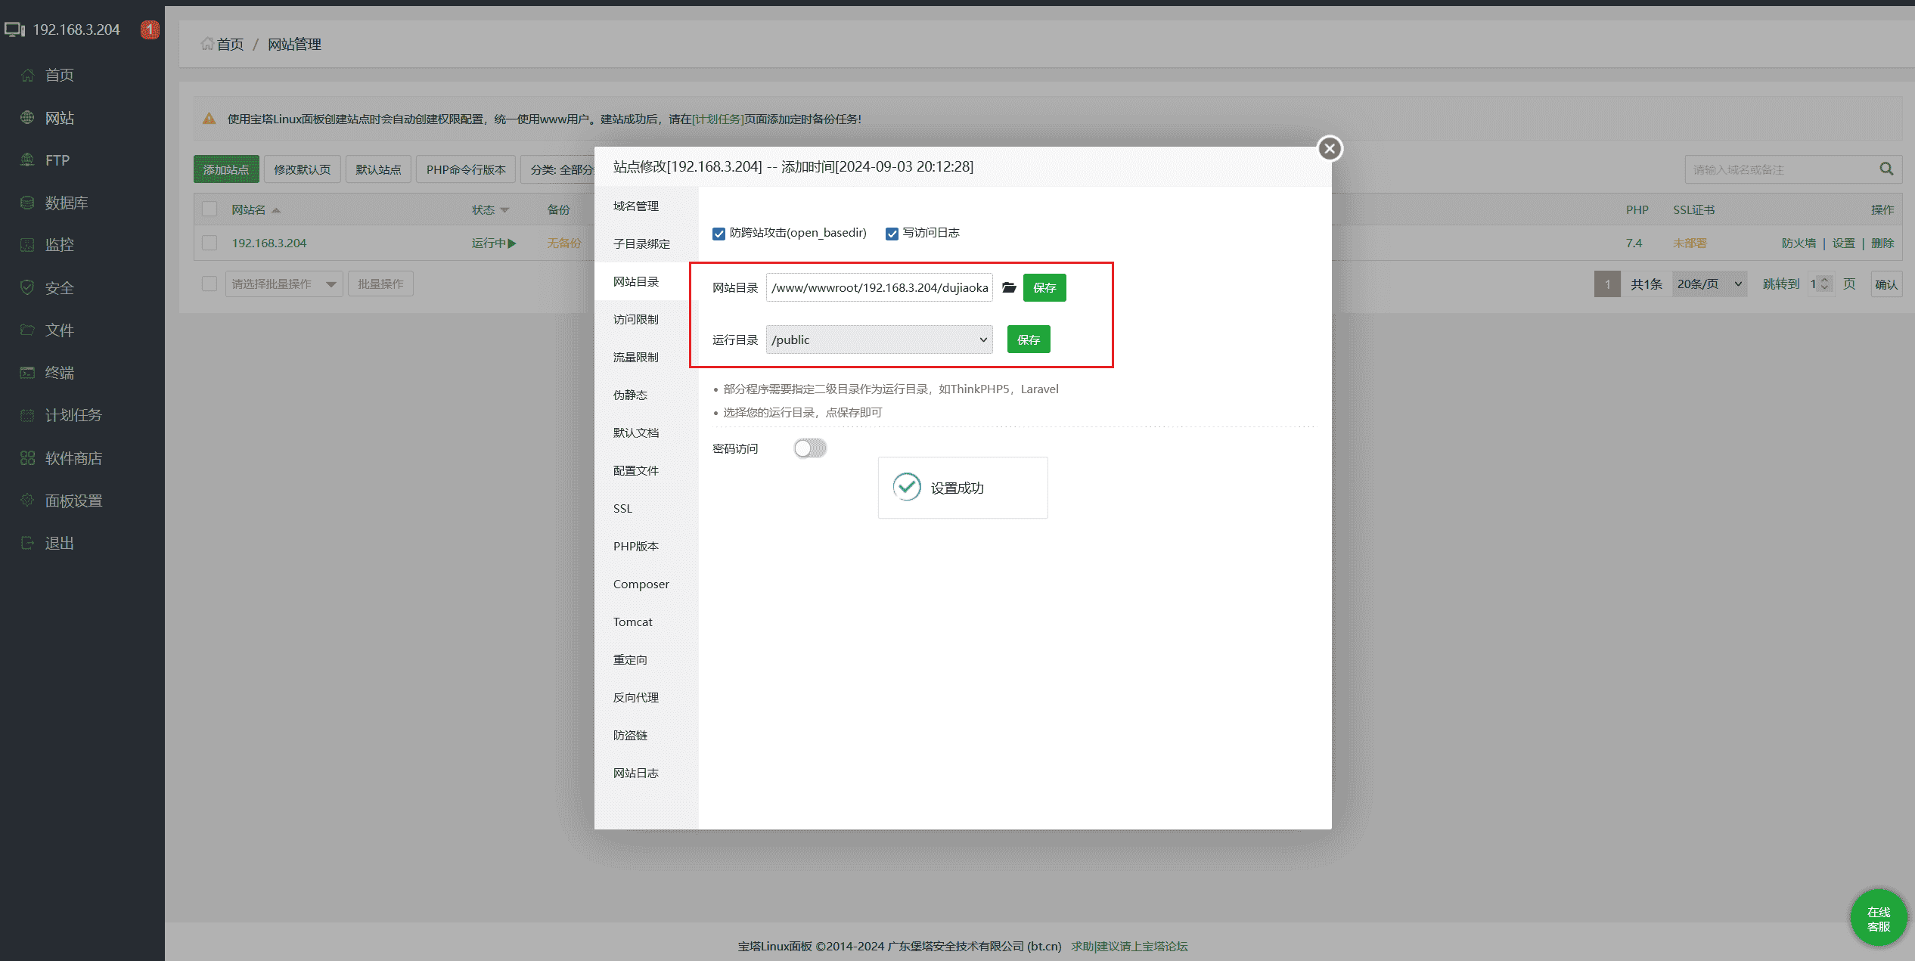Switch to the SSL tab in dialog
The height and width of the screenshot is (961, 1915).
[622, 508]
